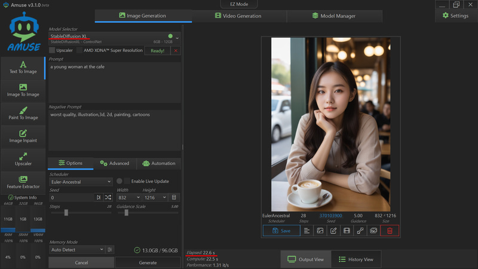The width and height of the screenshot is (478, 269).
Task: Click the blue seed 370103900 link
Action: (331, 216)
